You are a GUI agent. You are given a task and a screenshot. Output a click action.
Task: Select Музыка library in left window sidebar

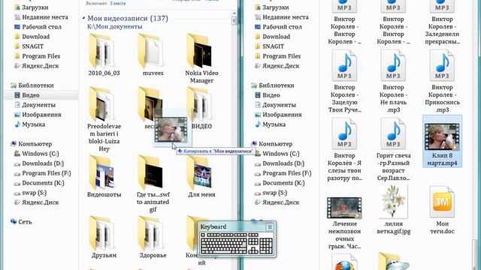point(29,124)
